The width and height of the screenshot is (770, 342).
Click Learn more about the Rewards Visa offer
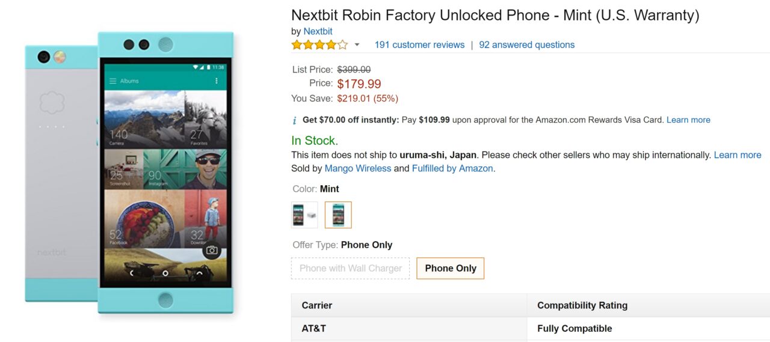[x=688, y=120]
